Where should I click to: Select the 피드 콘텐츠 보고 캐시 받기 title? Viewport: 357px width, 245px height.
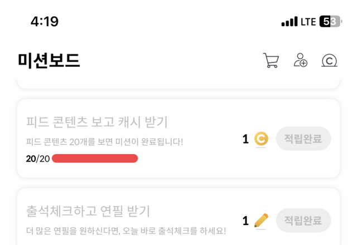pyautogui.click(x=97, y=122)
